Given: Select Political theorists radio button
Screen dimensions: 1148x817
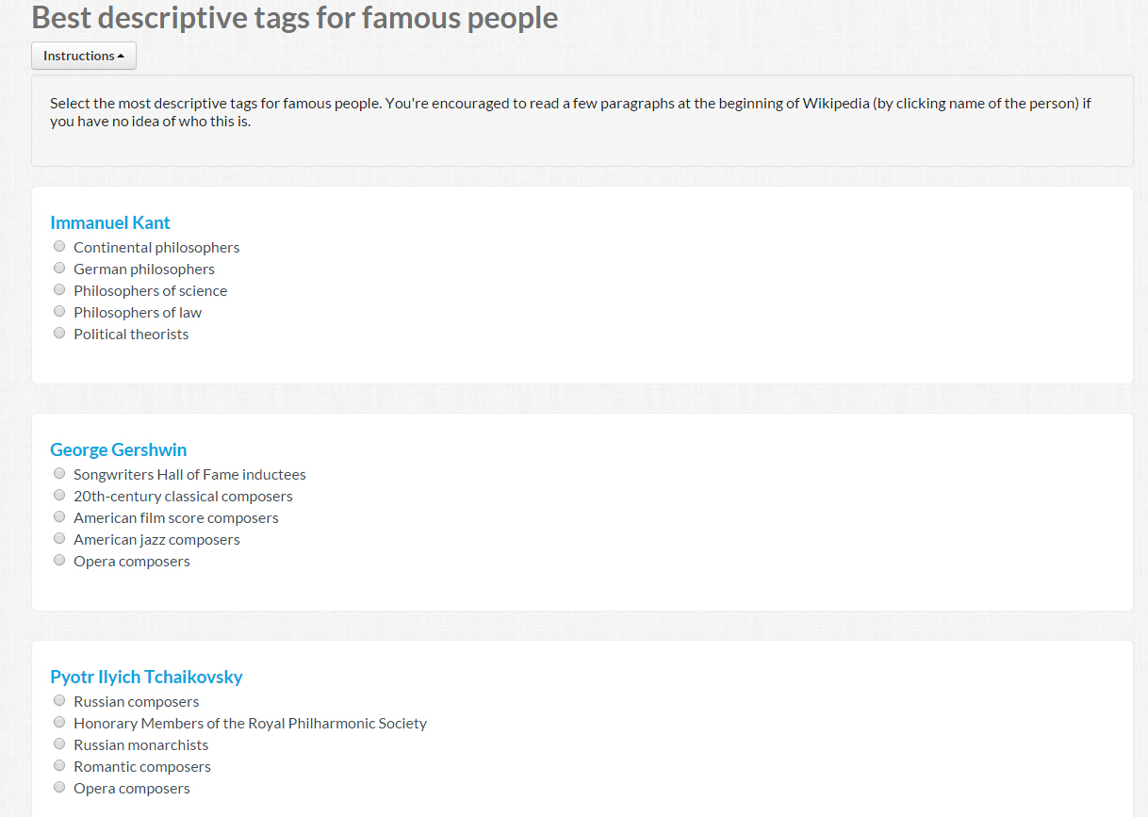Looking at the screenshot, I should [x=59, y=333].
